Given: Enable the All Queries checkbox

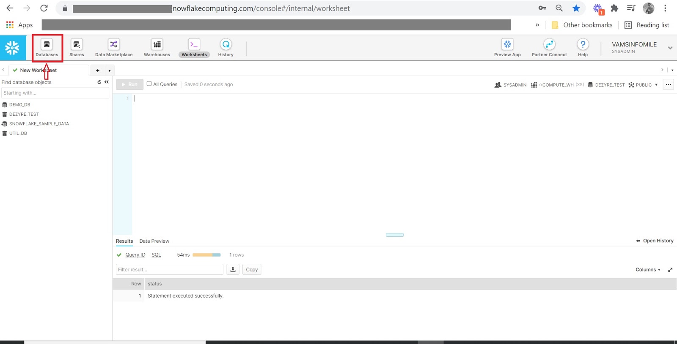Looking at the screenshot, I should (149, 84).
